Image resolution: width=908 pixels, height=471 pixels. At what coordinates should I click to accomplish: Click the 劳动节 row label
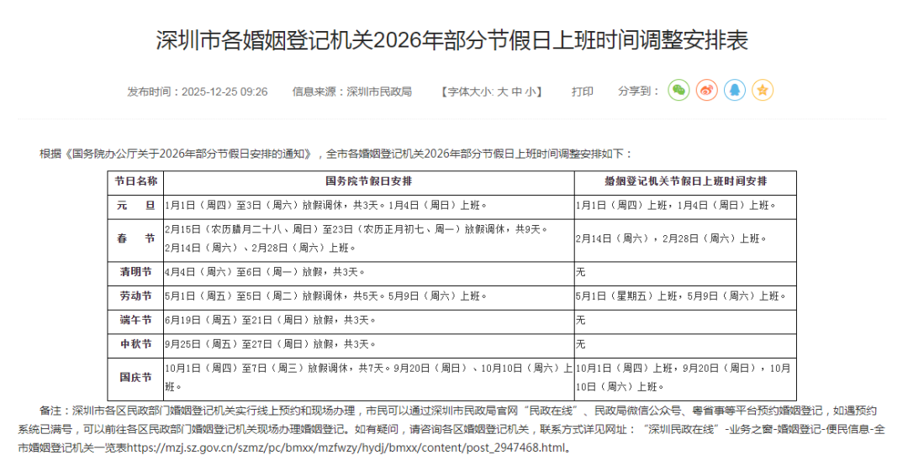click(x=135, y=296)
